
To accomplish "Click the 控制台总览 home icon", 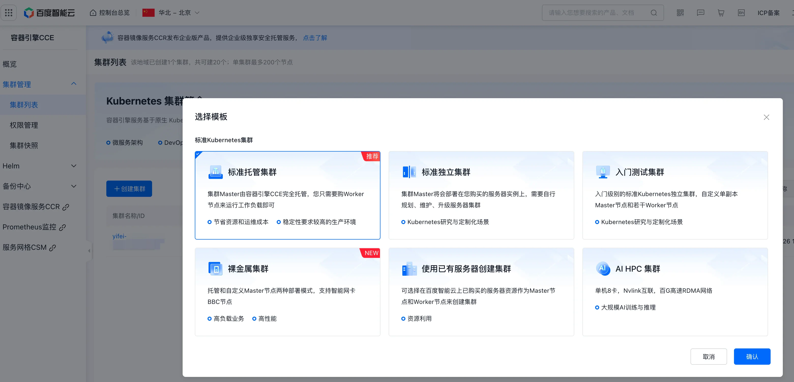I will [93, 13].
